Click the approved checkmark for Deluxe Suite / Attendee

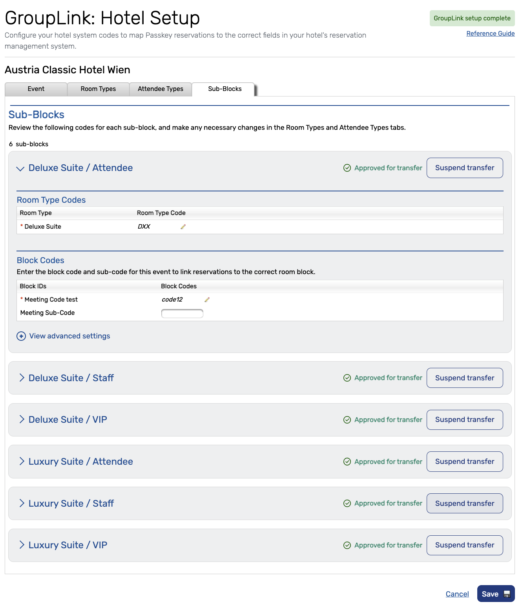click(x=347, y=168)
